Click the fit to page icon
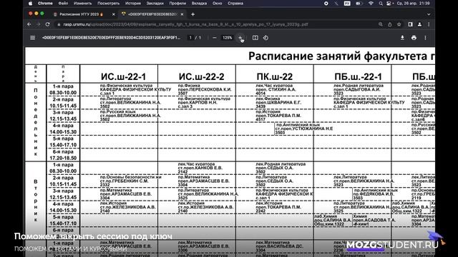458x257 pixels. pyautogui.click(x=255, y=38)
